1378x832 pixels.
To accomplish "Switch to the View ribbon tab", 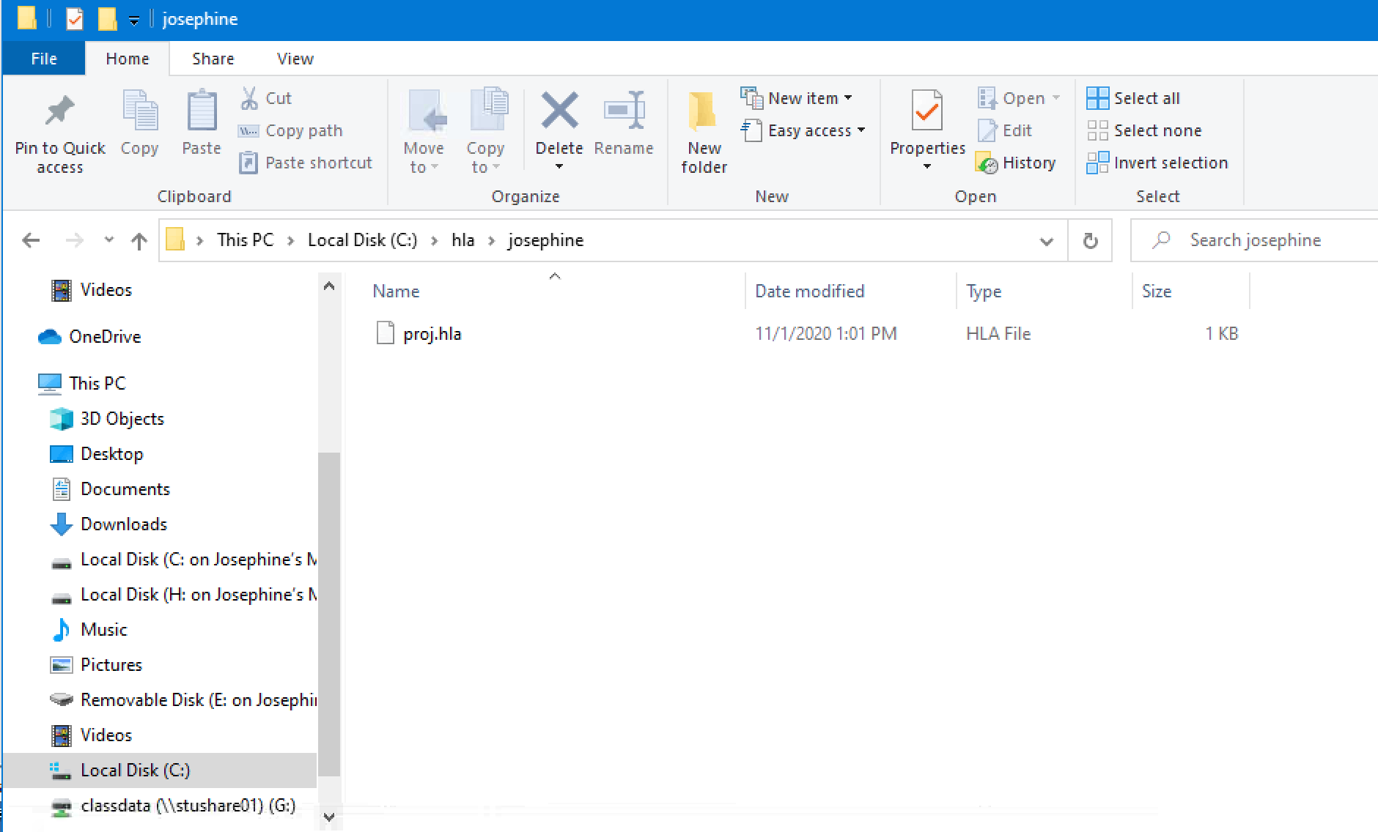I will tap(294, 58).
